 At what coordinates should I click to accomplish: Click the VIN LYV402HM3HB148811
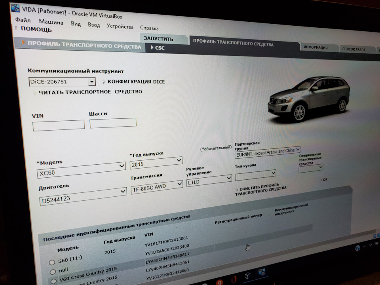click(167, 258)
